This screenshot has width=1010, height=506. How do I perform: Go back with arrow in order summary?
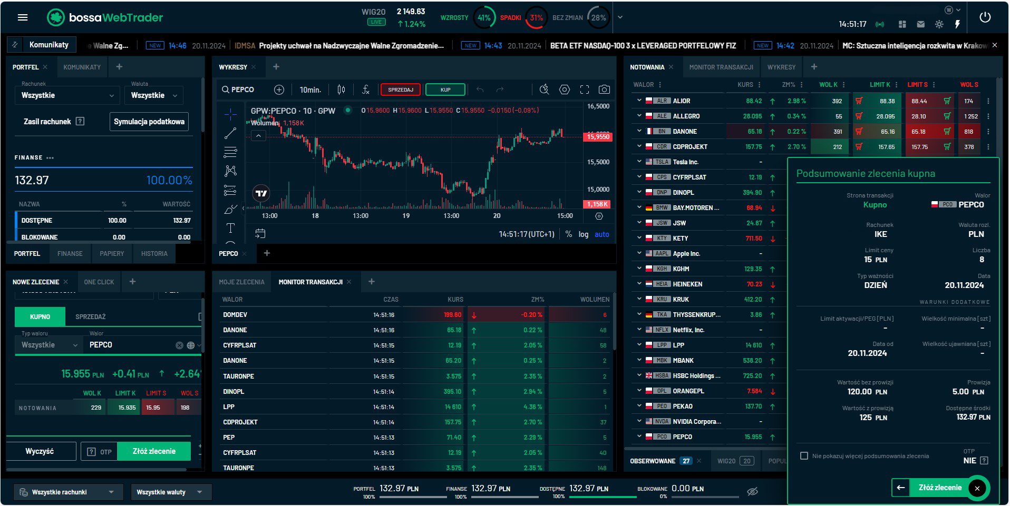point(901,488)
